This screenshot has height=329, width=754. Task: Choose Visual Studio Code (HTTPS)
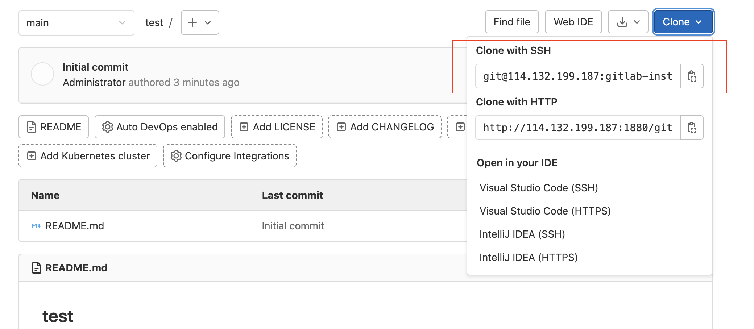[545, 211]
